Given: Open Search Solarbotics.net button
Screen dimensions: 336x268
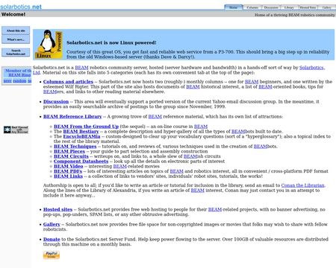Looking at the screenshot, I should pos(16,52).
